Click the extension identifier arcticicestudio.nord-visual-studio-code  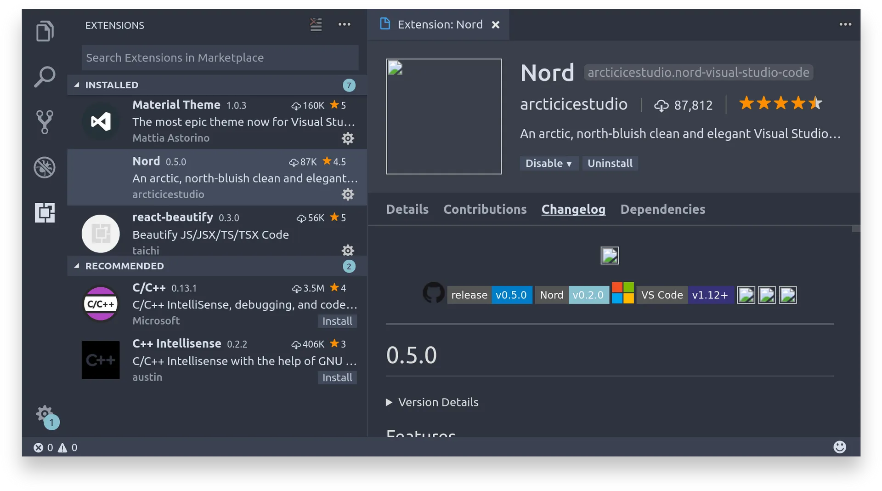pos(698,72)
